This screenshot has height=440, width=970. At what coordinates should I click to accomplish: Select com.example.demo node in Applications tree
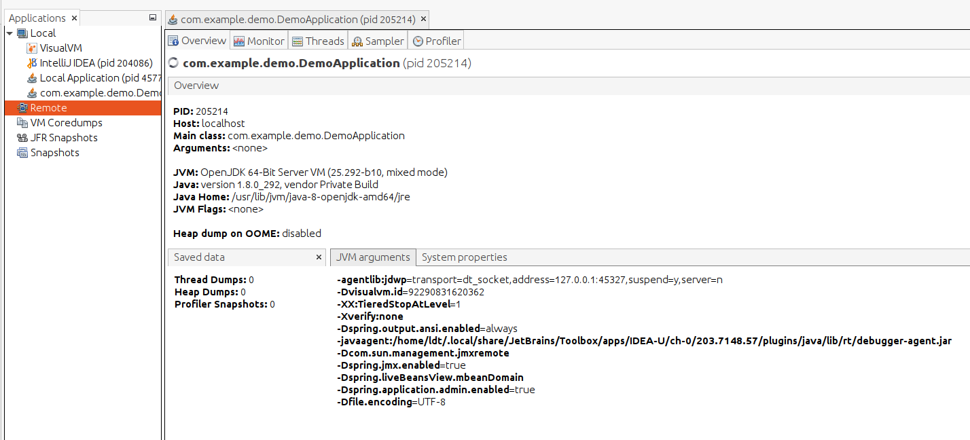click(x=101, y=93)
